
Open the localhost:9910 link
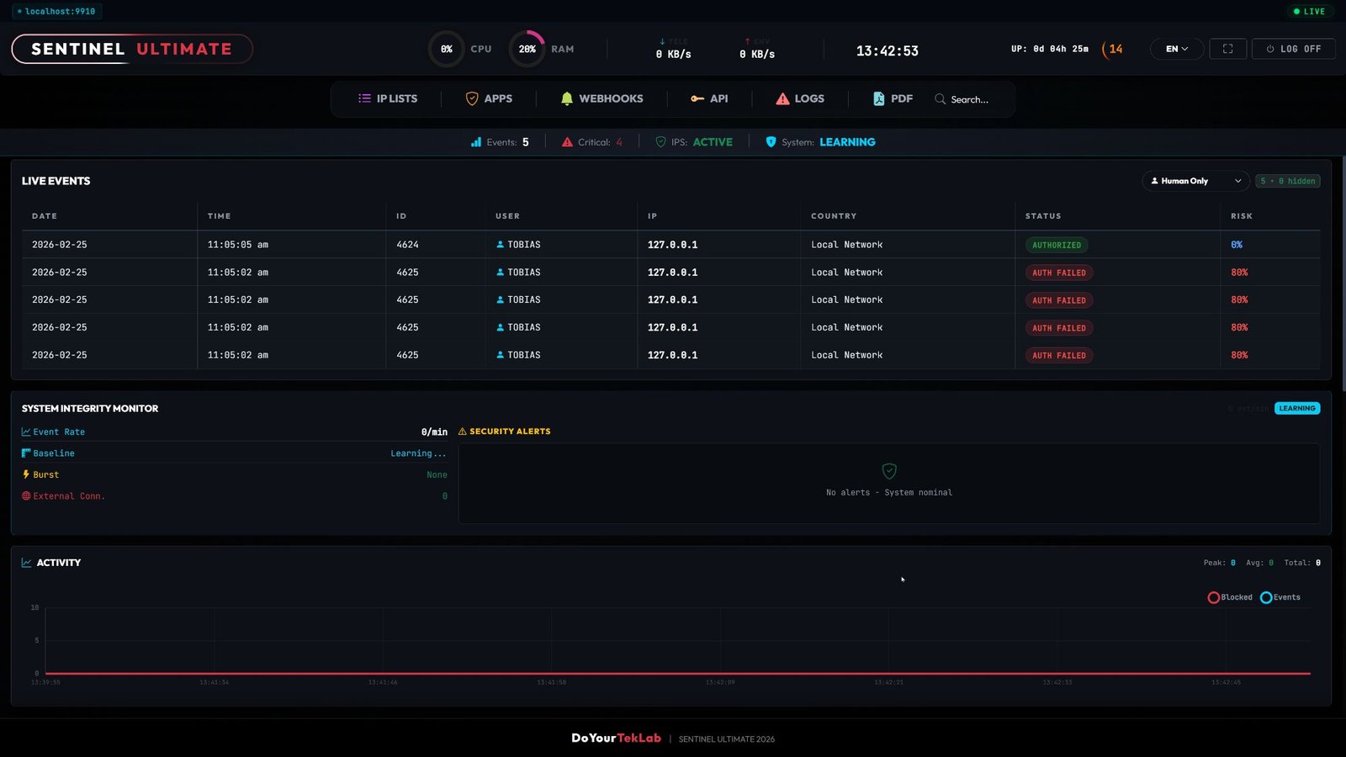click(x=57, y=11)
